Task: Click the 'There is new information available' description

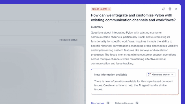Action: click(x=134, y=86)
